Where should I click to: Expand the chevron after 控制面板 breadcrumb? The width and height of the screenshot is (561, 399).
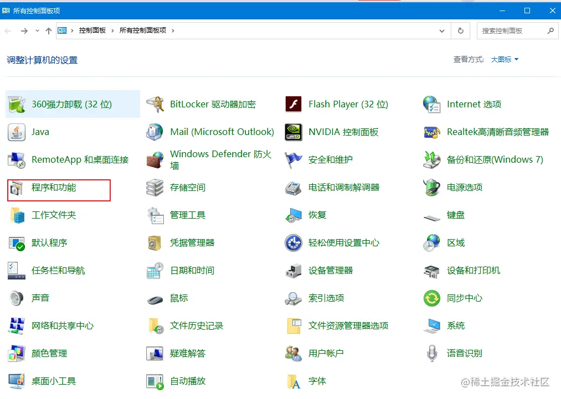tap(112, 31)
